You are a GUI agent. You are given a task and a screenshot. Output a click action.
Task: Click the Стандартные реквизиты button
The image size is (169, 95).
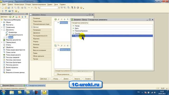pos(63,71)
